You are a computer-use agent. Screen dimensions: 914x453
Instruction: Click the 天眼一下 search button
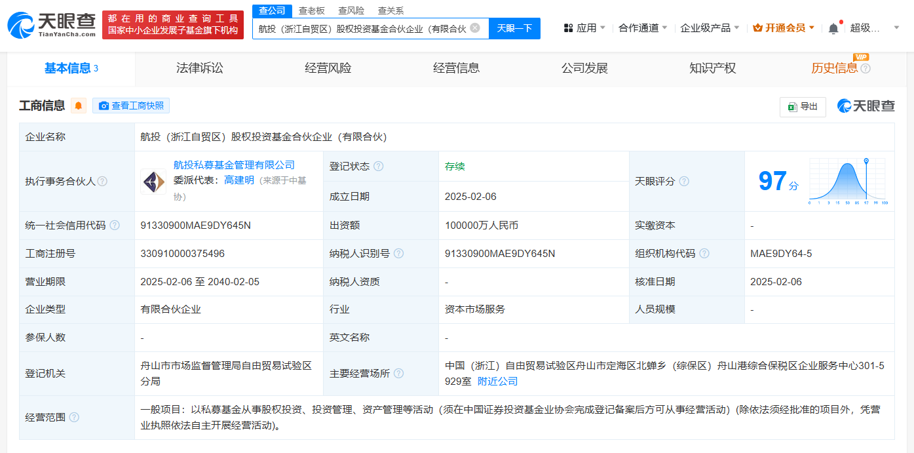point(514,28)
